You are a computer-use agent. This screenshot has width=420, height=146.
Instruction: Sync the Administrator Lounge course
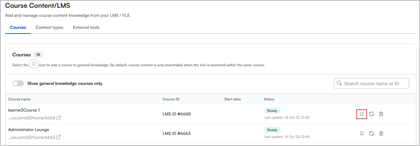coord(371,133)
